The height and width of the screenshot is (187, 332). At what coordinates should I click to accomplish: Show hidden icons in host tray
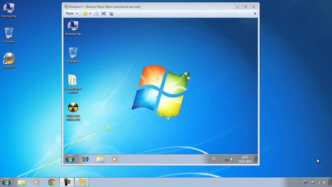(x=300, y=182)
